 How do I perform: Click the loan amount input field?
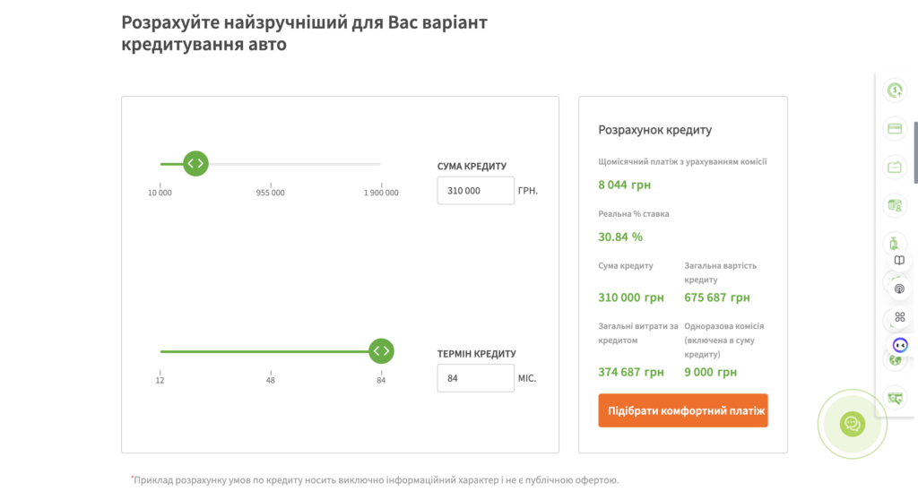475,191
